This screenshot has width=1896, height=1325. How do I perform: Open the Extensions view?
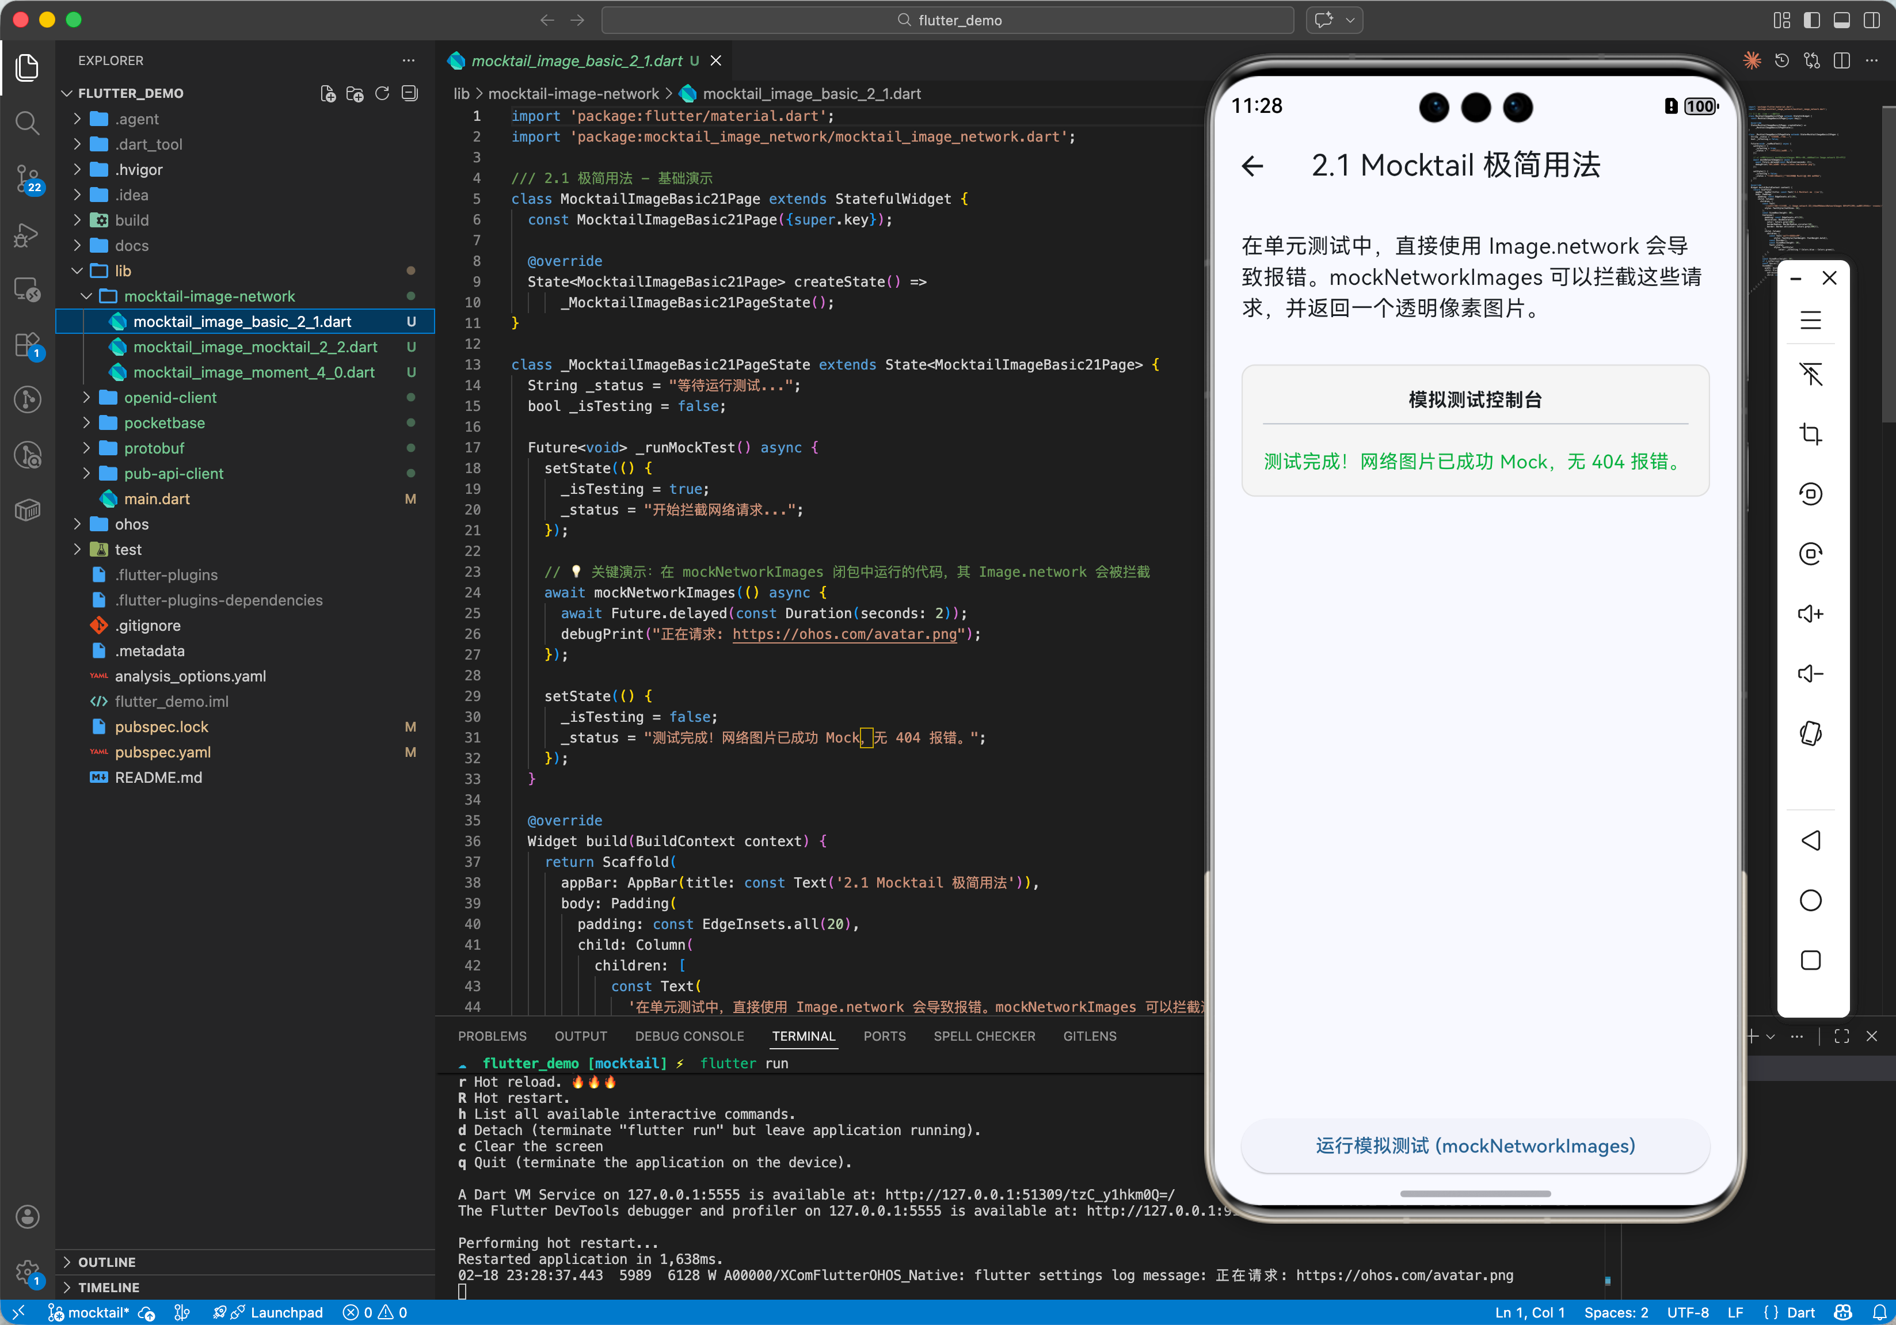pos(27,344)
